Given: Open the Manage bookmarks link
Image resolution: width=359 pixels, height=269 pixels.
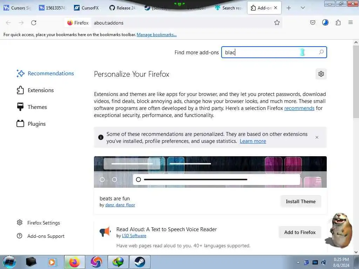Looking at the screenshot, I should point(157,35).
